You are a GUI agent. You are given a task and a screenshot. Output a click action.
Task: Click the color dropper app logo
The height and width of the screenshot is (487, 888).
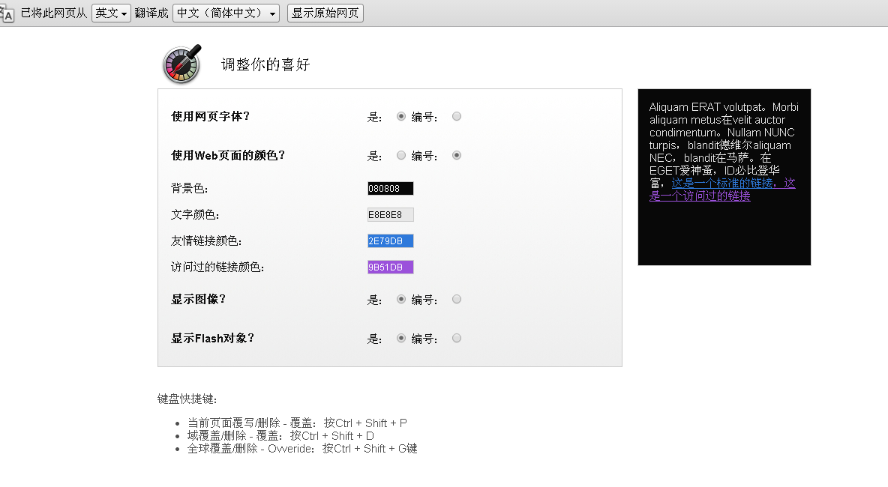tap(181, 64)
